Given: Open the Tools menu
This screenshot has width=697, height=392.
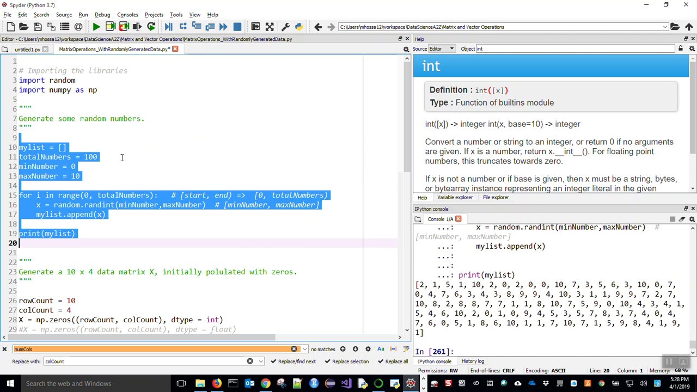Looking at the screenshot, I should (x=176, y=15).
